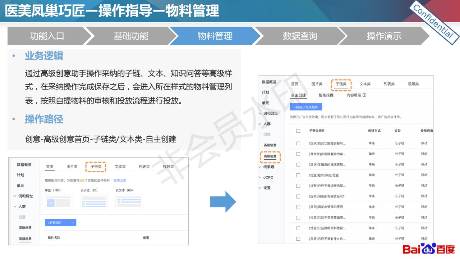The width and height of the screenshot is (460, 259).
Task: Expand 词和网址 in the 子链类 list sidebar
Action: tap(260, 113)
